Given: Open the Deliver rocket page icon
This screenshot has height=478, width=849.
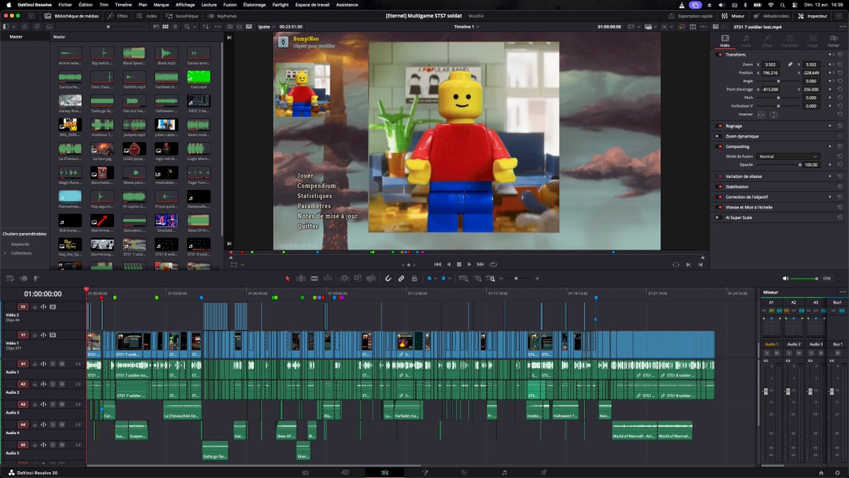Looking at the screenshot, I should pos(543,472).
